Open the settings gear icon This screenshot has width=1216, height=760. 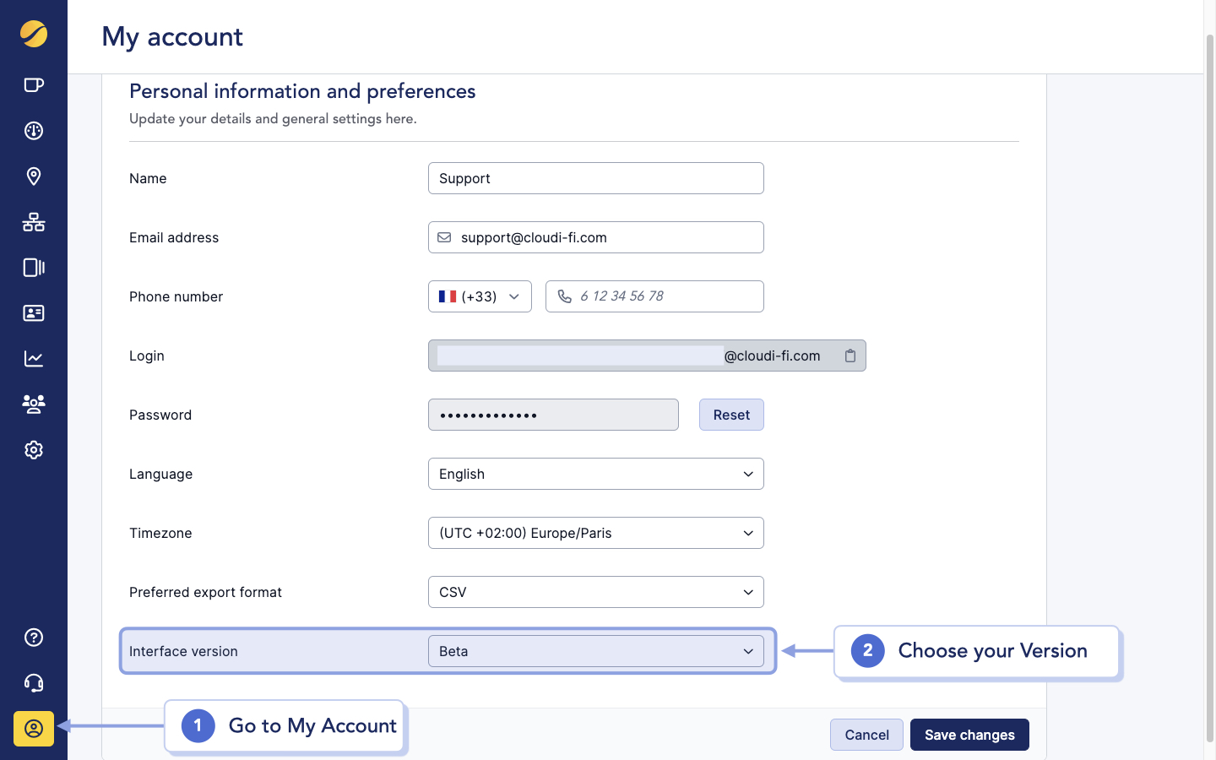point(34,449)
